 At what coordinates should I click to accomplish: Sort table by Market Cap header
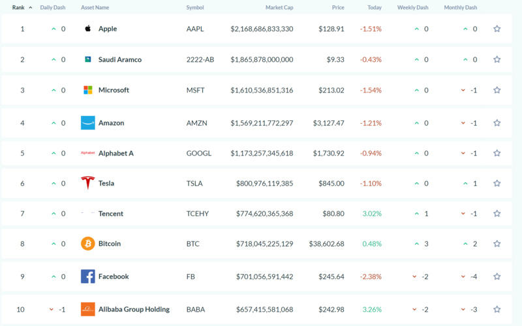[x=279, y=8]
